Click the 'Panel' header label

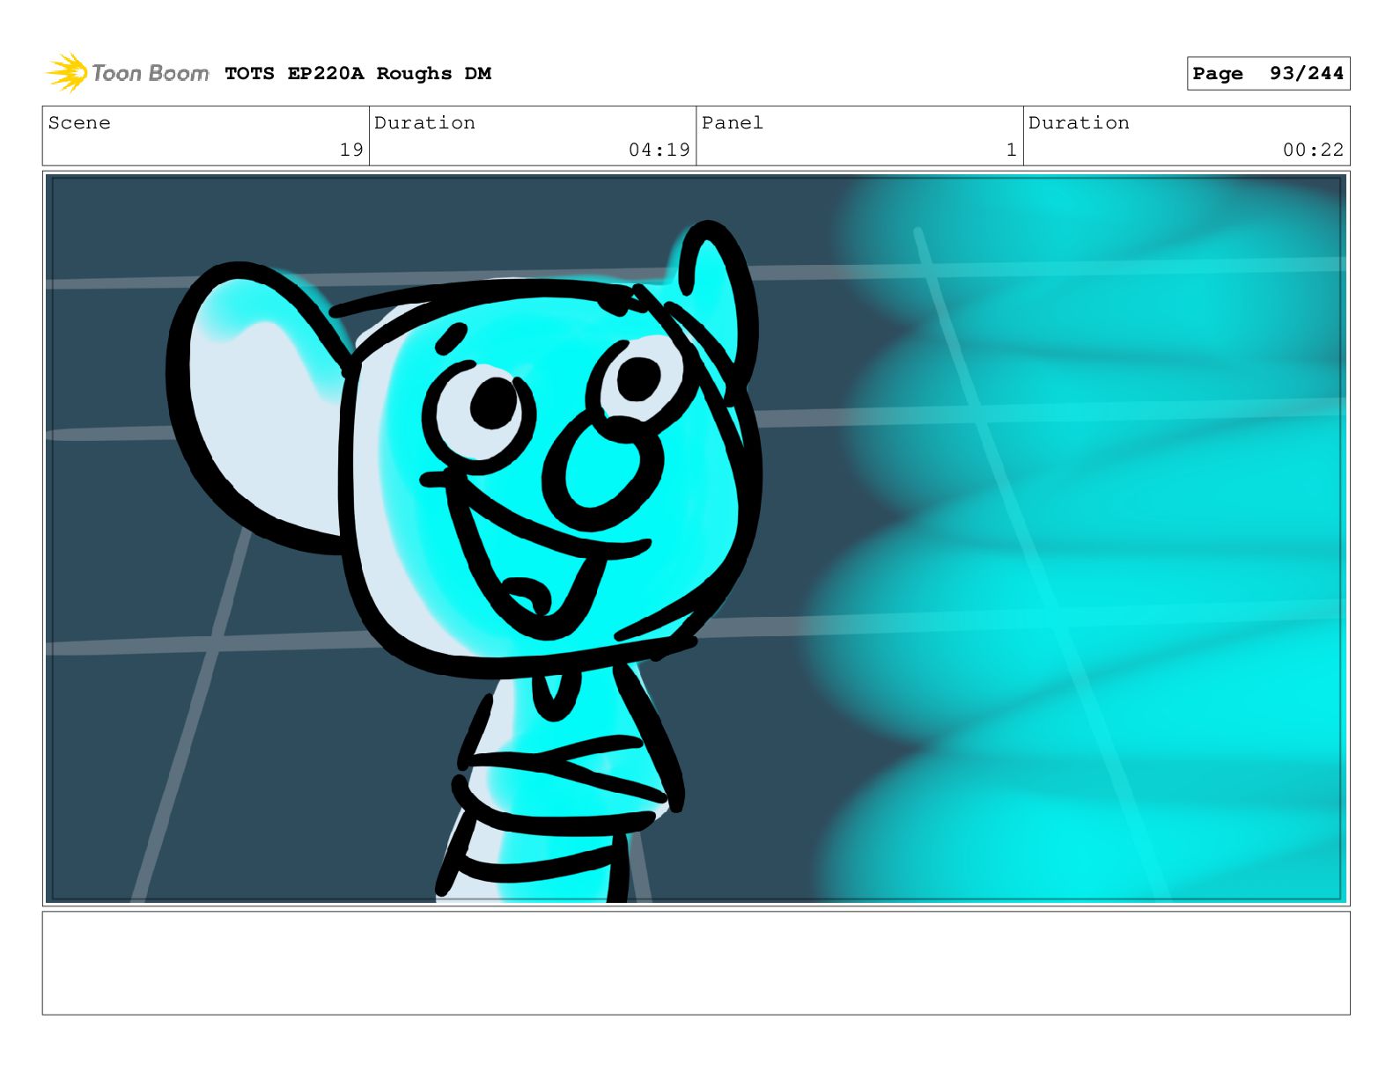pyautogui.click(x=732, y=123)
